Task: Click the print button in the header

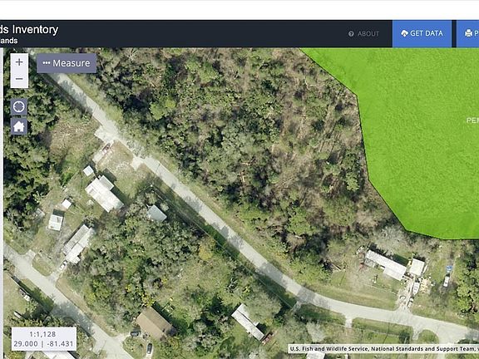Action: click(x=467, y=33)
